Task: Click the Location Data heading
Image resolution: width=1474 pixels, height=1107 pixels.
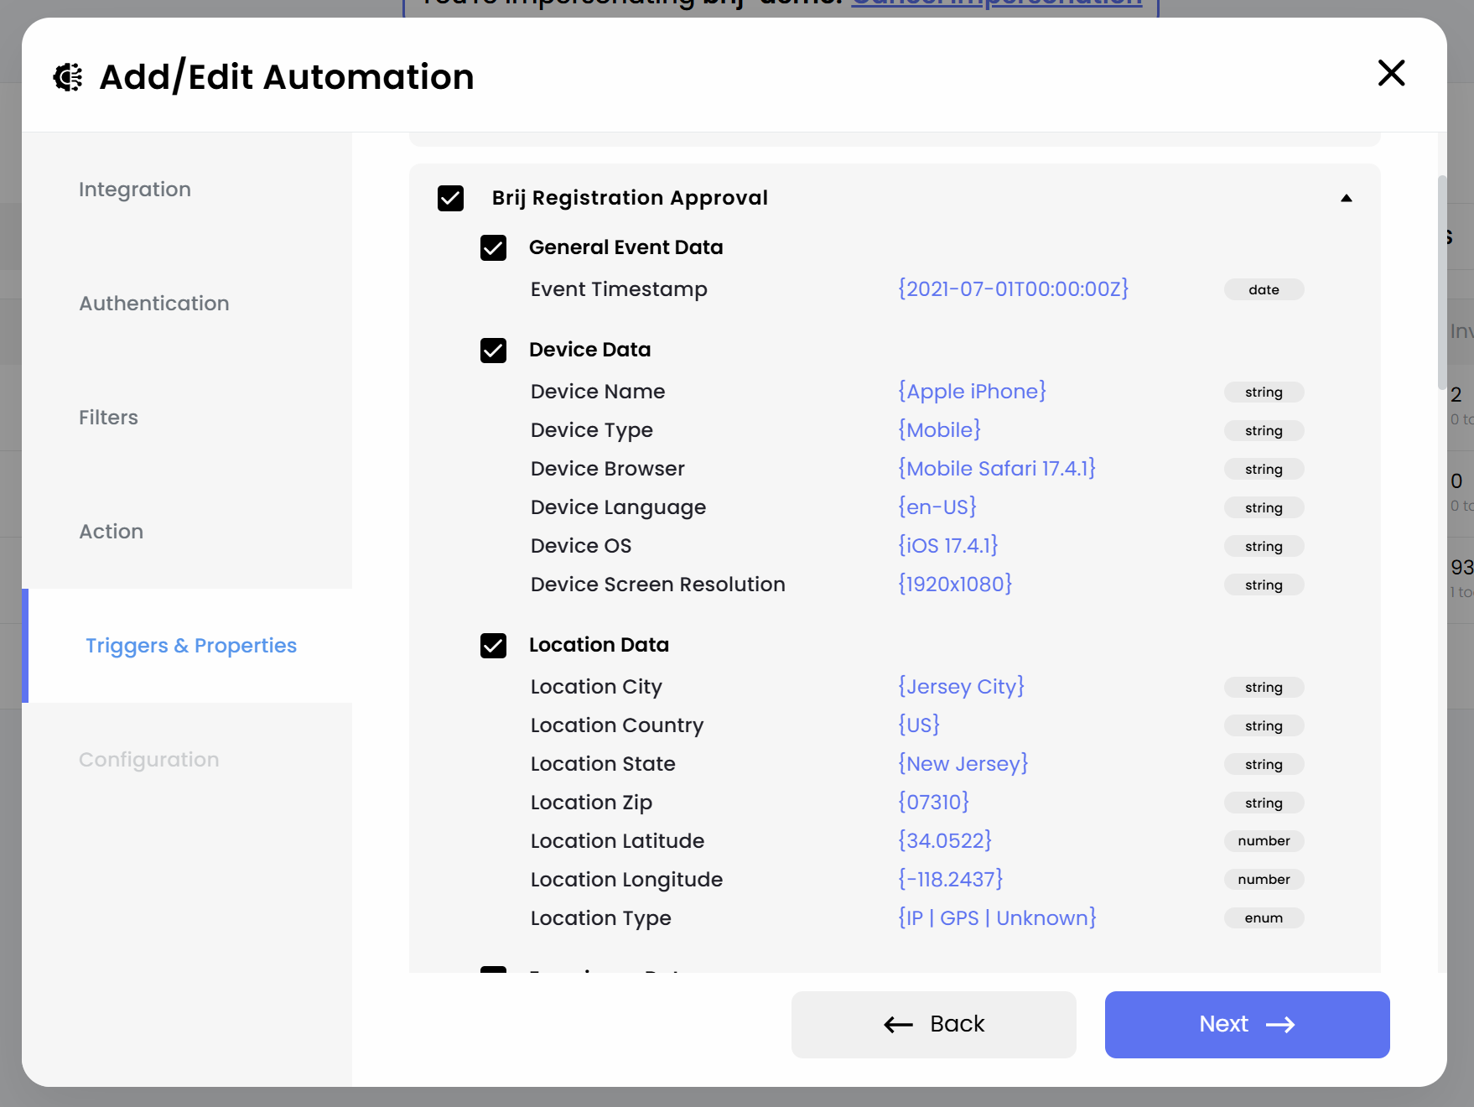Action: pyautogui.click(x=599, y=645)
